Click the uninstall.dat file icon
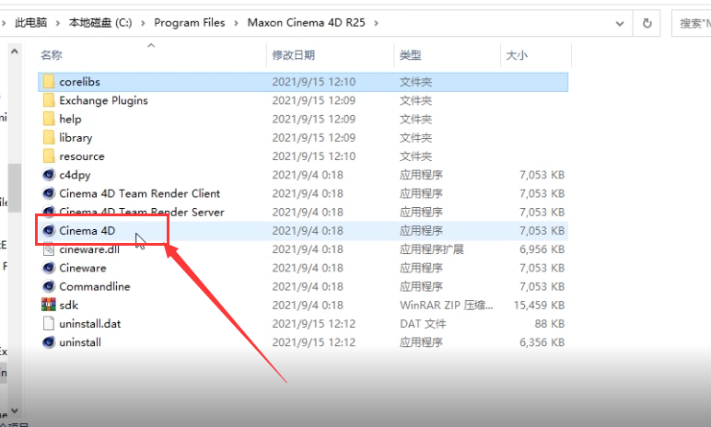 pyautogui.click(x=49, y=323)
